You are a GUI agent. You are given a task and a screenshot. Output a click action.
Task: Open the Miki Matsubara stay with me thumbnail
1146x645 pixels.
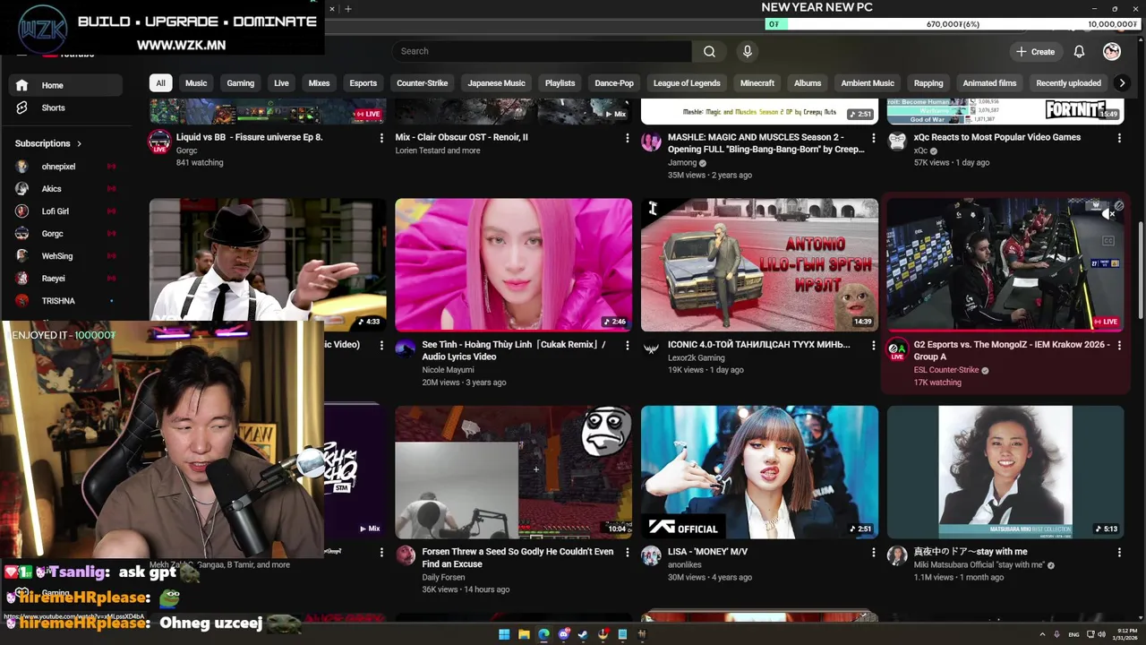tap(1005, 472)
